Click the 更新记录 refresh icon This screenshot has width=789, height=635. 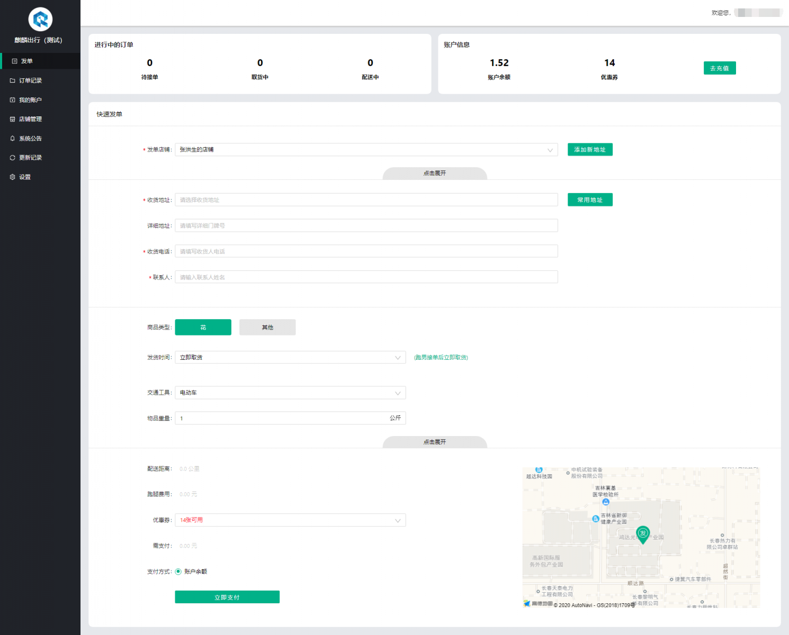coord(12,158)
